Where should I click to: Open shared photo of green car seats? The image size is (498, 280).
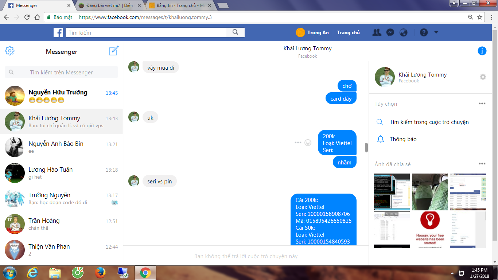tap(430, 192)
